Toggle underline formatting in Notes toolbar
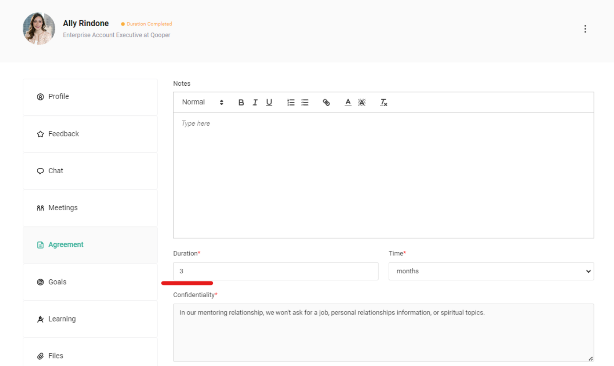 pyautogui.click(x=269, y=103)
